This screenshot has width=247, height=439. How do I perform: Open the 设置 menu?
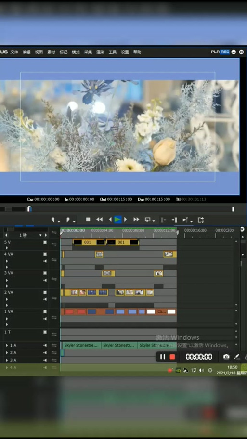[125, 52]
